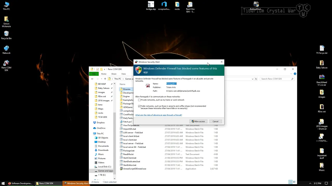This screenshot has height=186, width=332.
Task: Select StartDedicated.bat file
Action: 132,161
